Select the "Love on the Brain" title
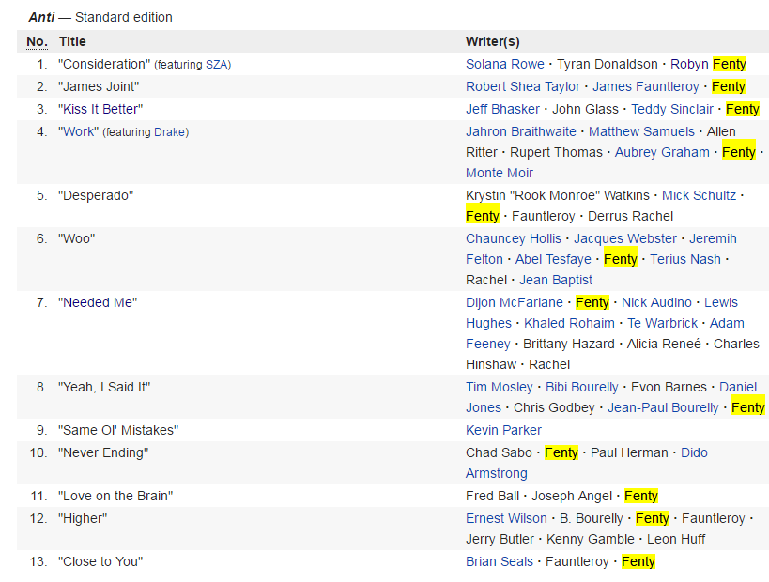 coord(115,497)
